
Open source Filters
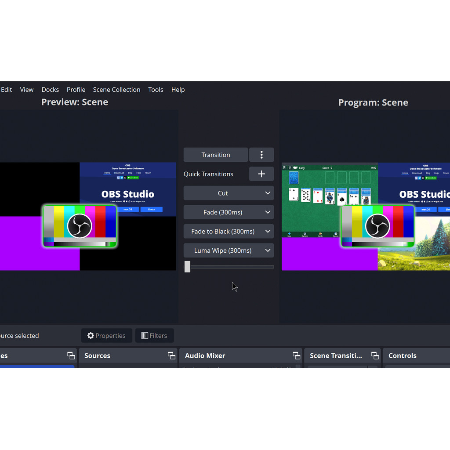[154, 335]
